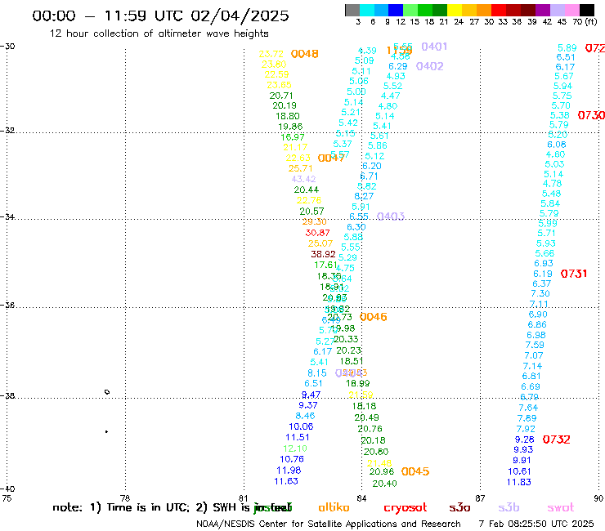Click the red time marker 0732
Screen dimensions: 605x531
(x=557, y=440)
